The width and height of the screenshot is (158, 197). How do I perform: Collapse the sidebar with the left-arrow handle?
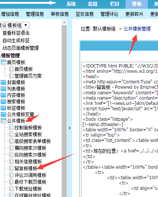click(69, 128)
